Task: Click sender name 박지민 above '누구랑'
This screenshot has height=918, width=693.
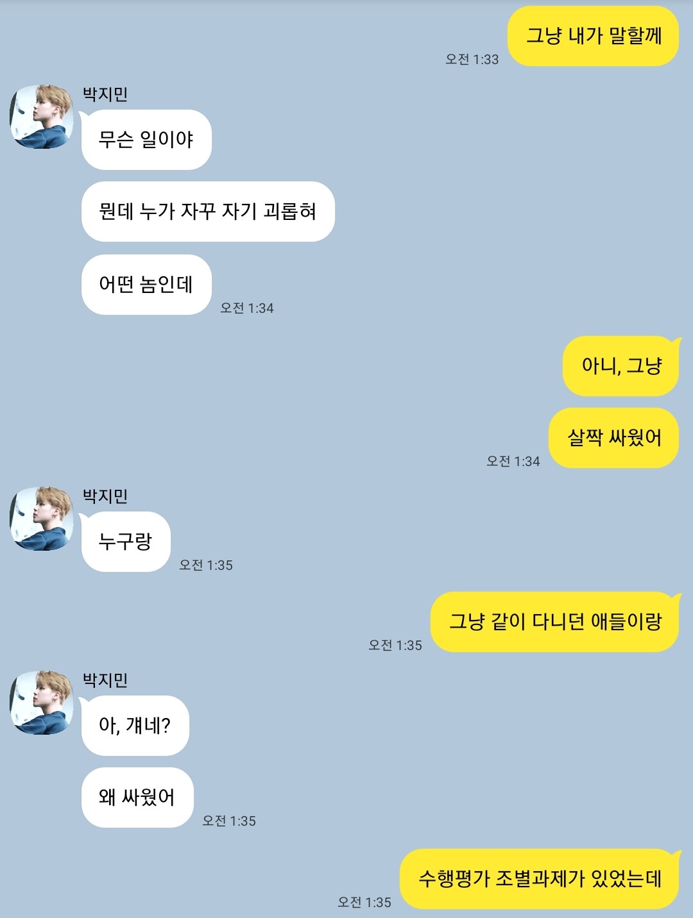Action: pos(105,496)
